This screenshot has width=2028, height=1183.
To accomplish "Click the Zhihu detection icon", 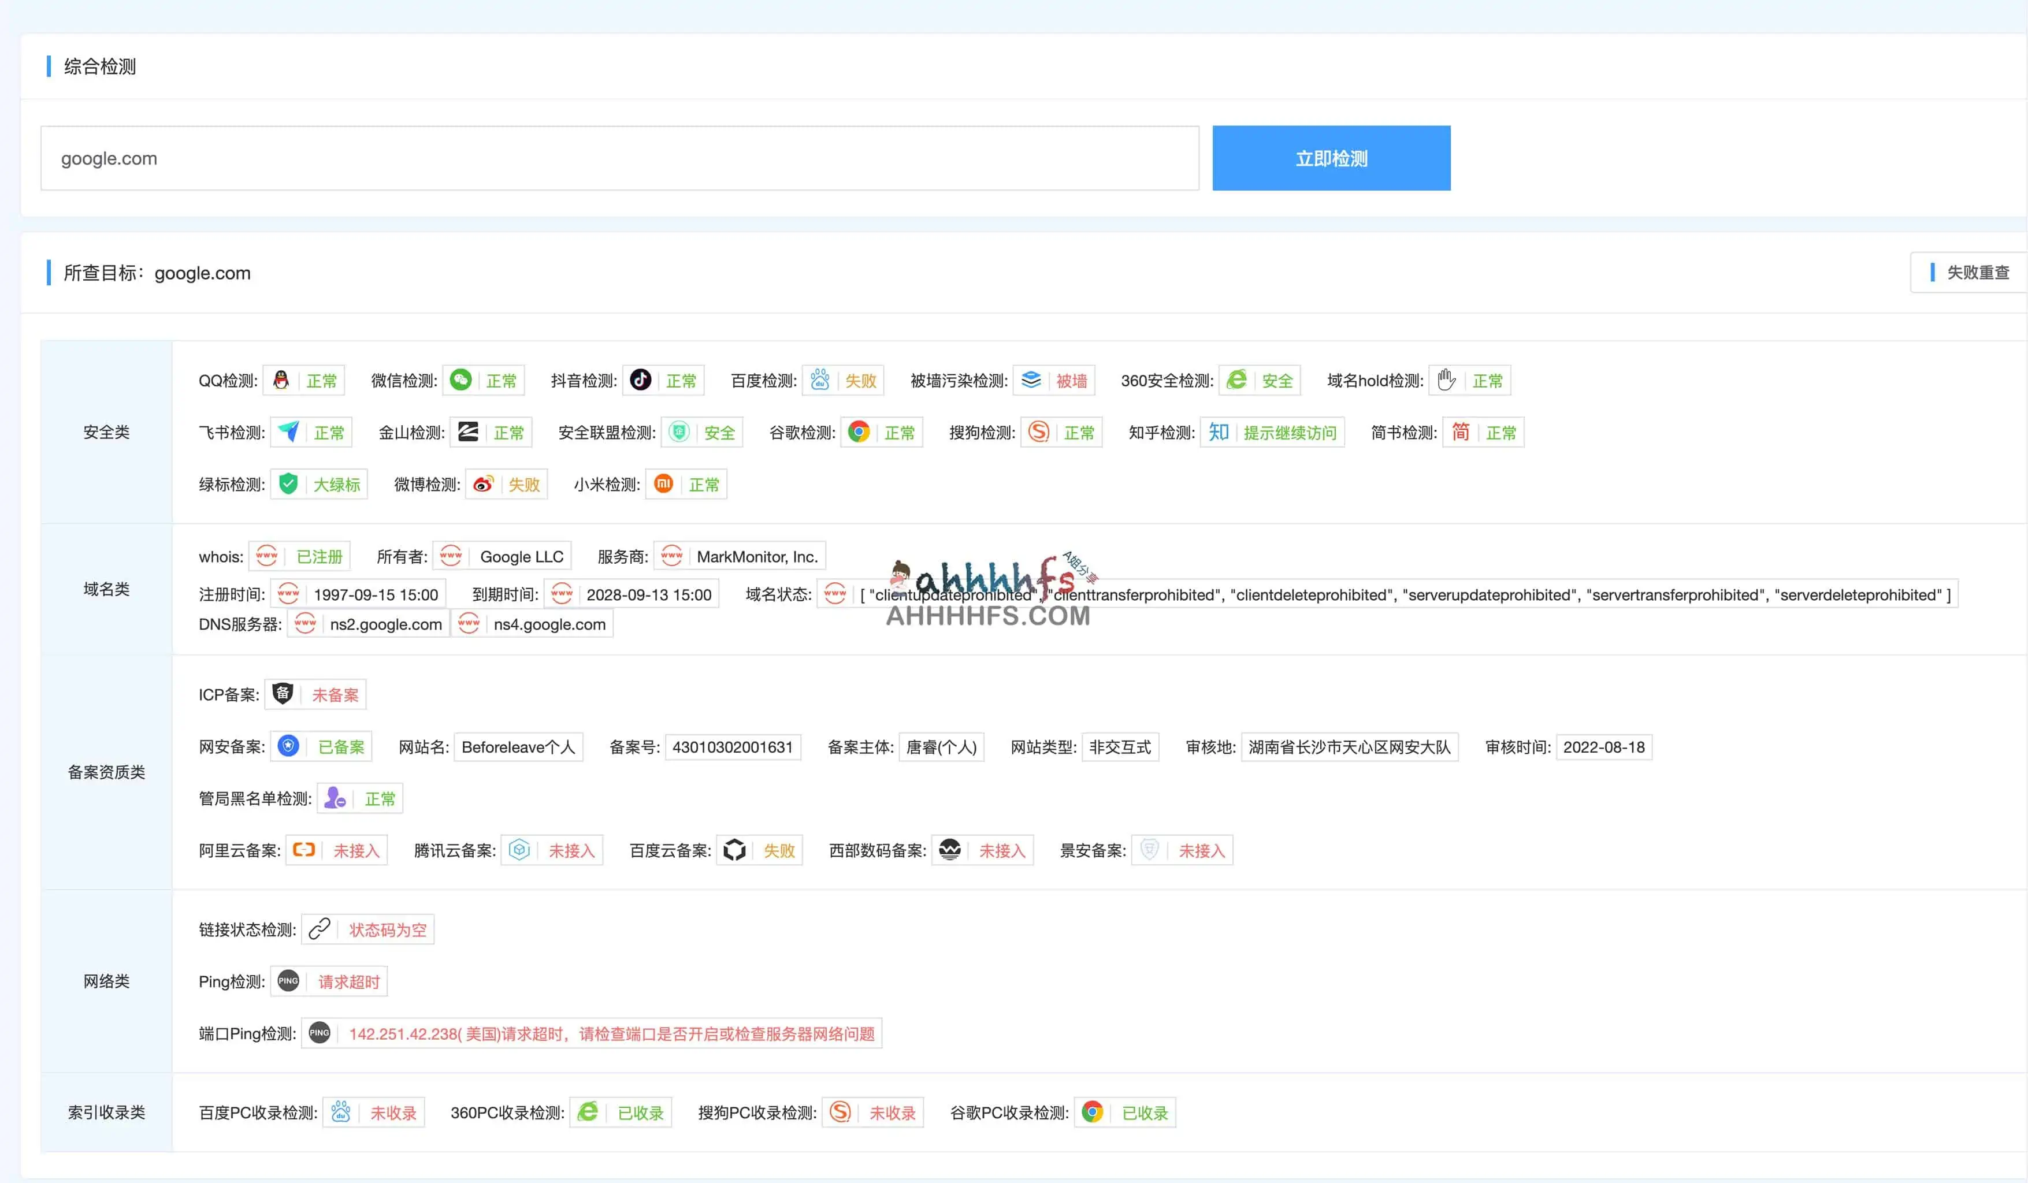I will pos(1219,432).
